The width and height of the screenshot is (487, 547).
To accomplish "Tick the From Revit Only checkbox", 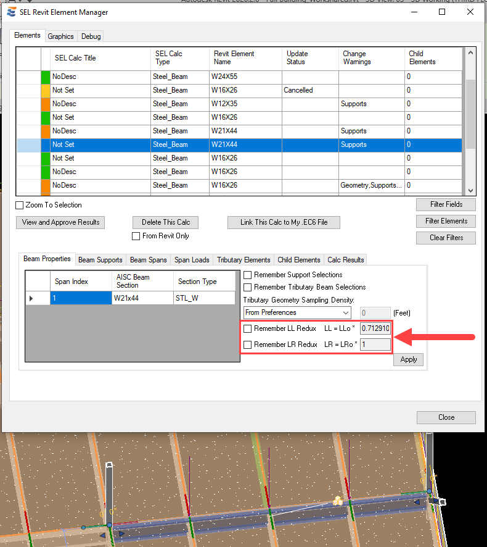I will (x=136, y=236).
